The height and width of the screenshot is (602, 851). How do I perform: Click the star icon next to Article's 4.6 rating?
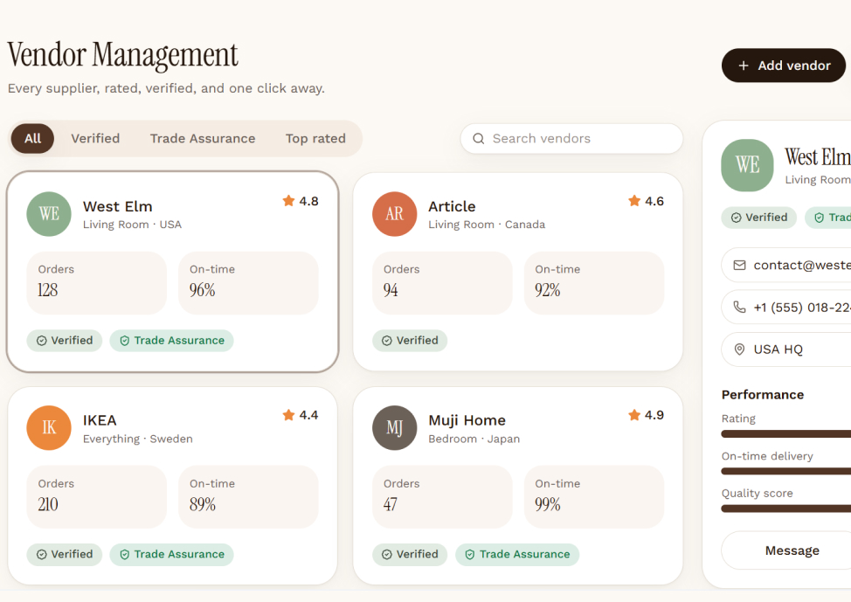(x=634, y=201)
